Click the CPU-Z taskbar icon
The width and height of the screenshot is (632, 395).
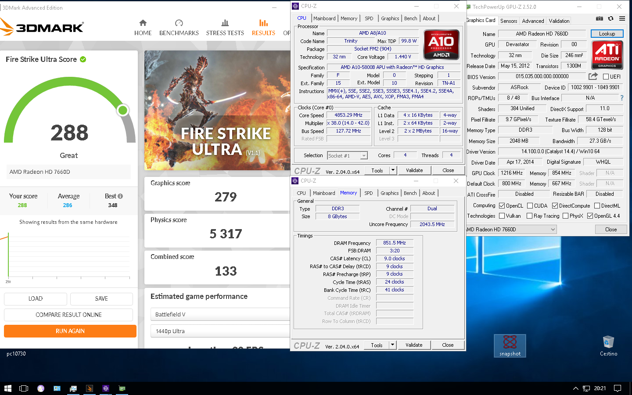point(106,388)
